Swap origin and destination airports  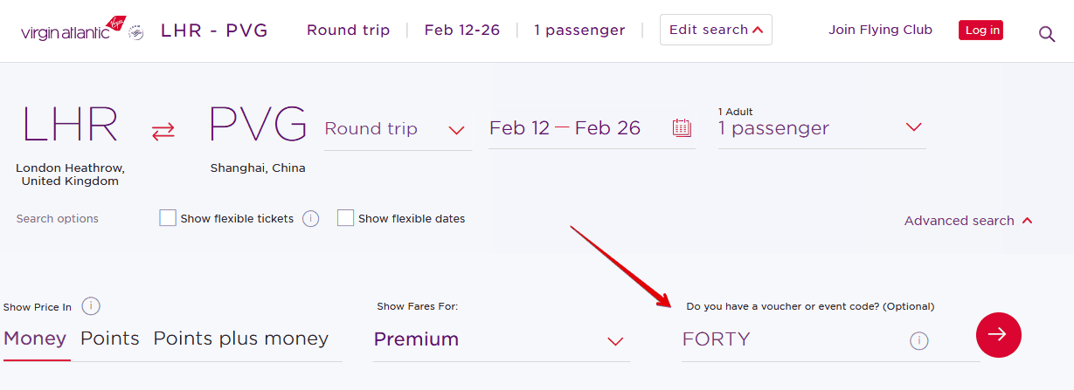click(163, 131)
